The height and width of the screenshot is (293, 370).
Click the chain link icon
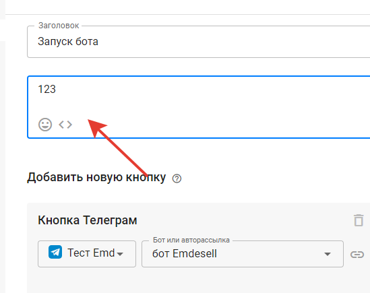[357, 255]
